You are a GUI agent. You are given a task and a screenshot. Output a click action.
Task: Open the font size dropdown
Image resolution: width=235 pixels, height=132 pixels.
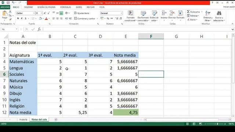pos(41,13)
